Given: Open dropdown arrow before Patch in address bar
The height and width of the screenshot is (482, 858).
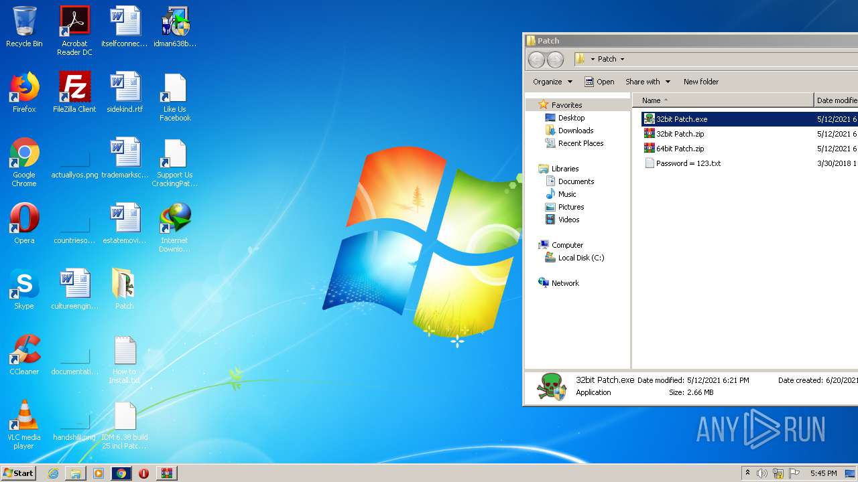Looking at the screenshot, I should point(593,59).
